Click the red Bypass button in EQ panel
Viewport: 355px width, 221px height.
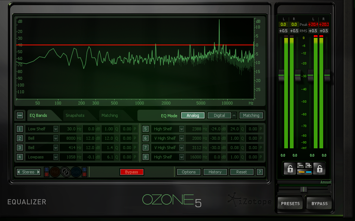[x=131, y=172]
